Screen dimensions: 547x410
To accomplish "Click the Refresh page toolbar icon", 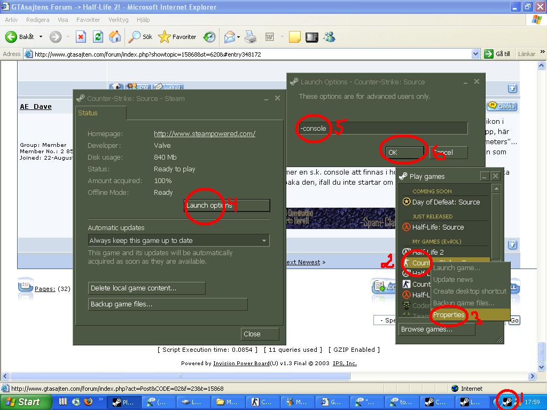I will pos(98,37).
